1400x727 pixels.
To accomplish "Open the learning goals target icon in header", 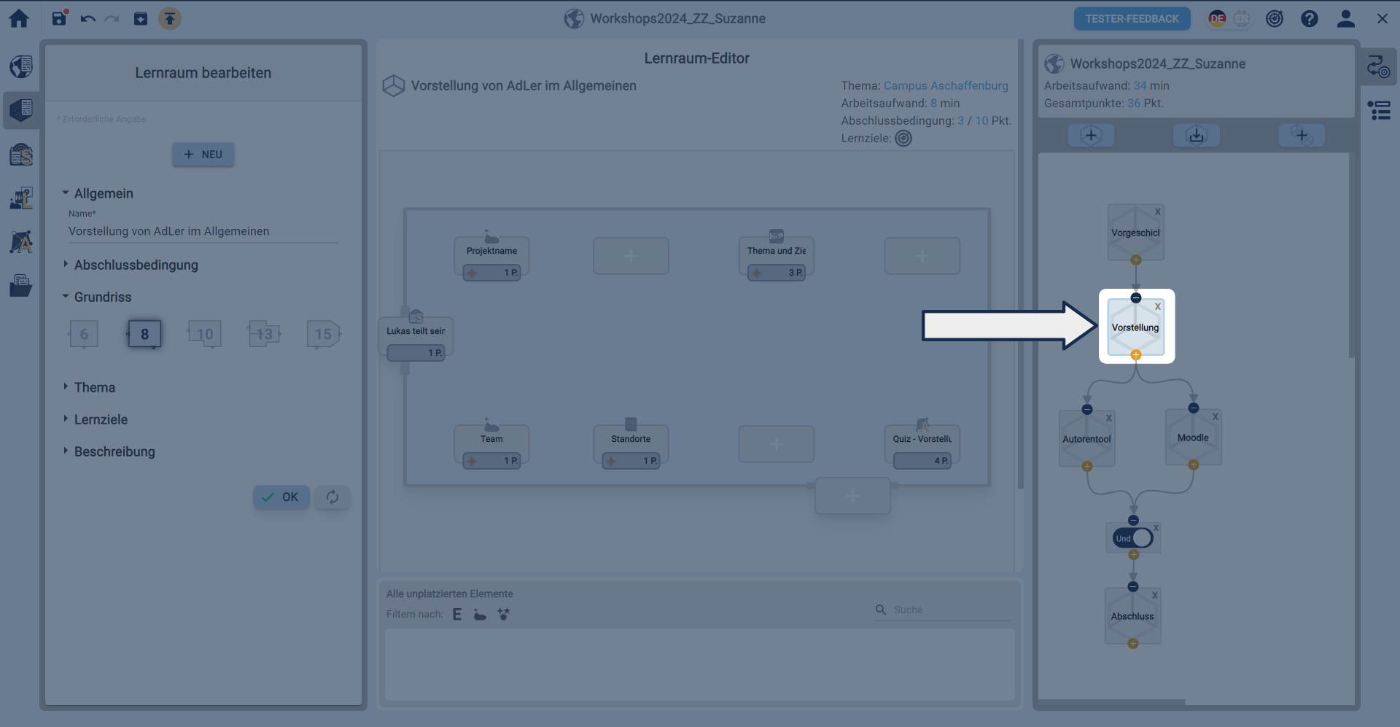I will 1274,19.
